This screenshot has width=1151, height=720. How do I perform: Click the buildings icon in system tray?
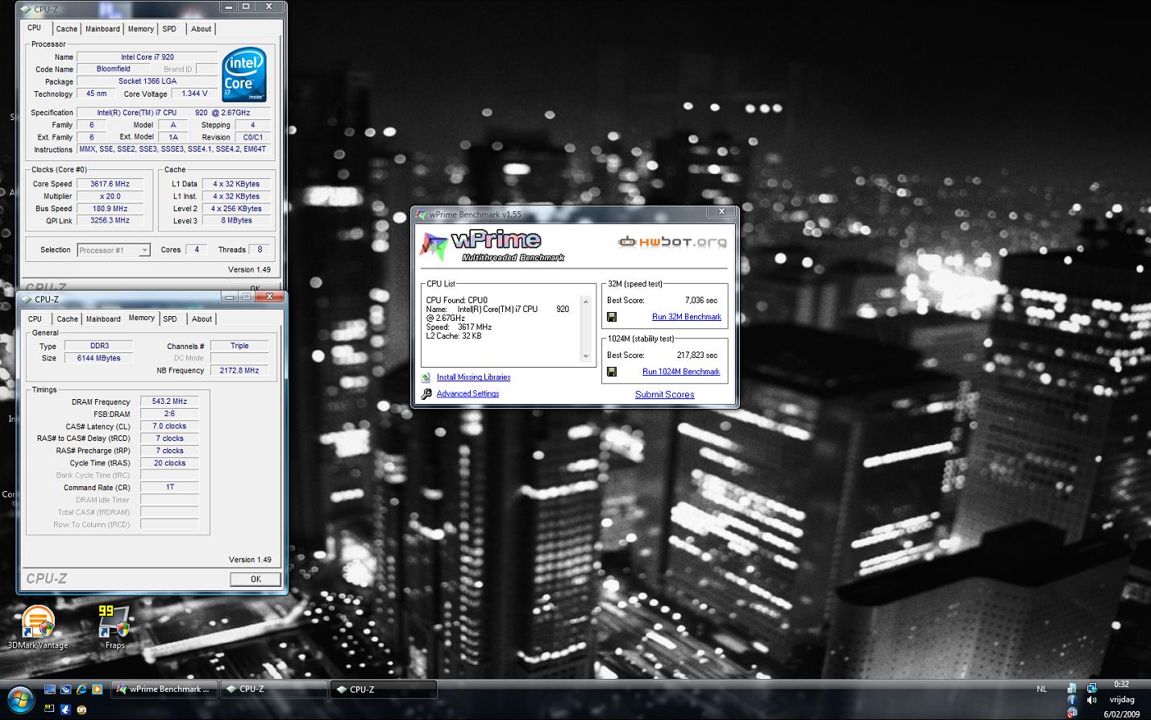click(x=1072, y=688)
